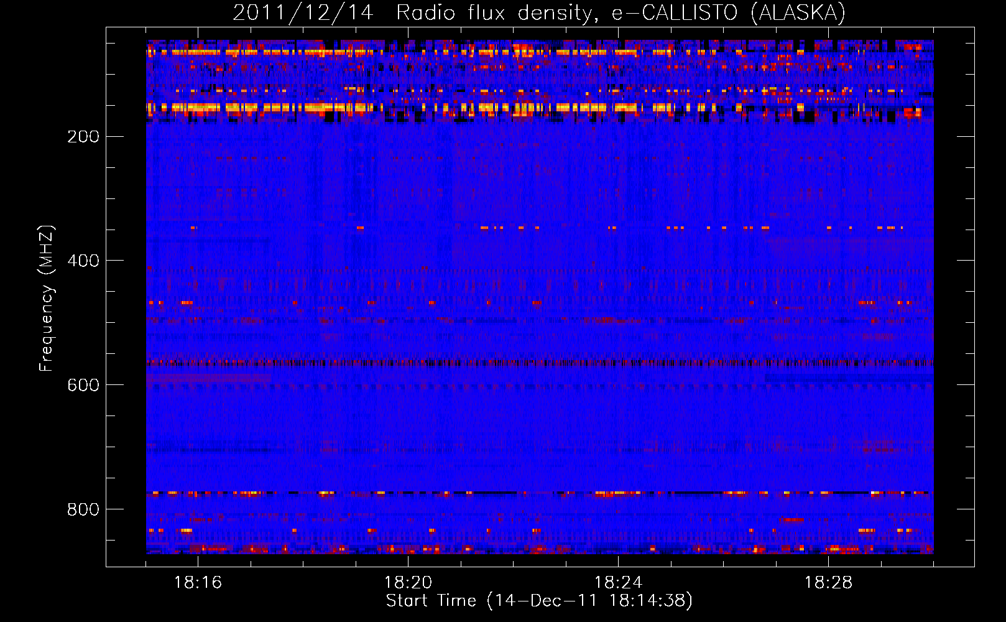Select the 400 frequency tick label
Viewport: 1006px width, 622px height.
tap(83, 261)
